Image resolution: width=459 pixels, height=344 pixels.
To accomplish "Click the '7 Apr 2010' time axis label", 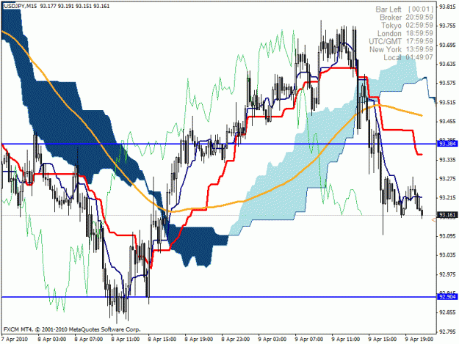I will click(15, 339).
